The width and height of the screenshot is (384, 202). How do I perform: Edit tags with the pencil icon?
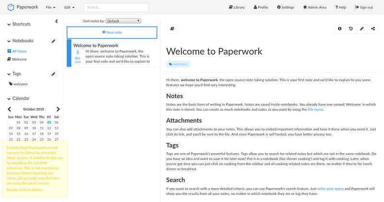[53, 74]
